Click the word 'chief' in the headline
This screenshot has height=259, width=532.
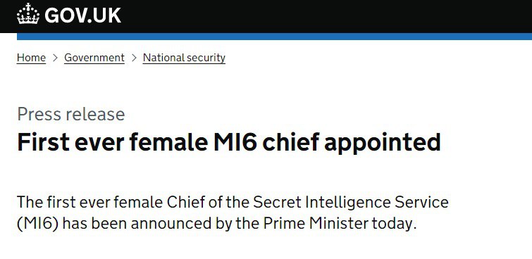[x=291, y=141]
